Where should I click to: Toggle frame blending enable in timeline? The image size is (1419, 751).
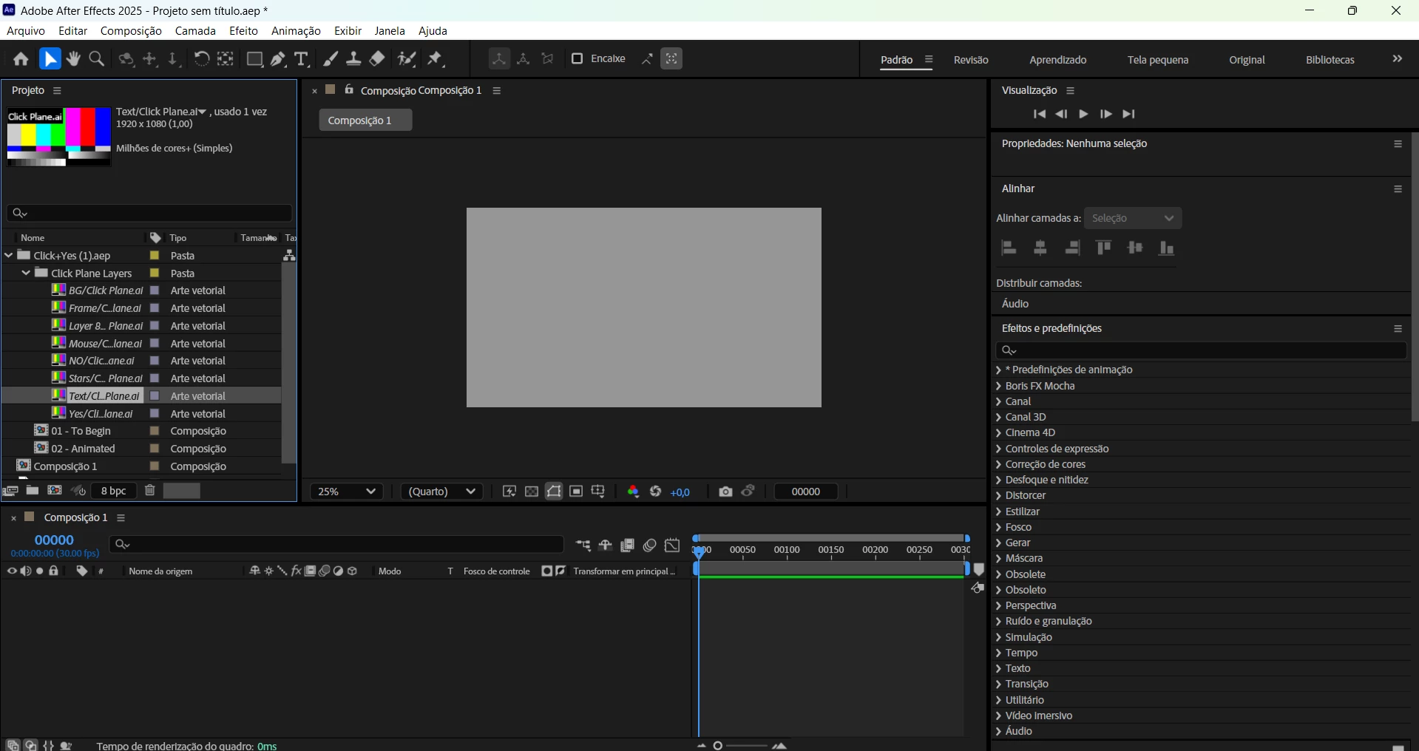pyautogui.click(x=627, y=546)
